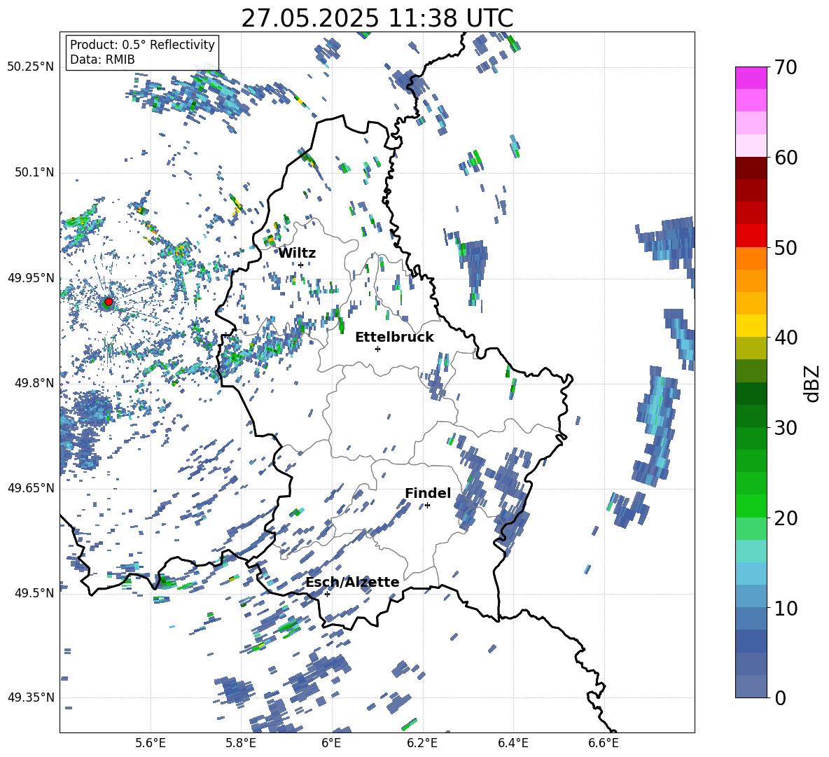The image size is (829, 757).
Task: Click the 49.95°N latitude label
Action: tap(31, 277)
